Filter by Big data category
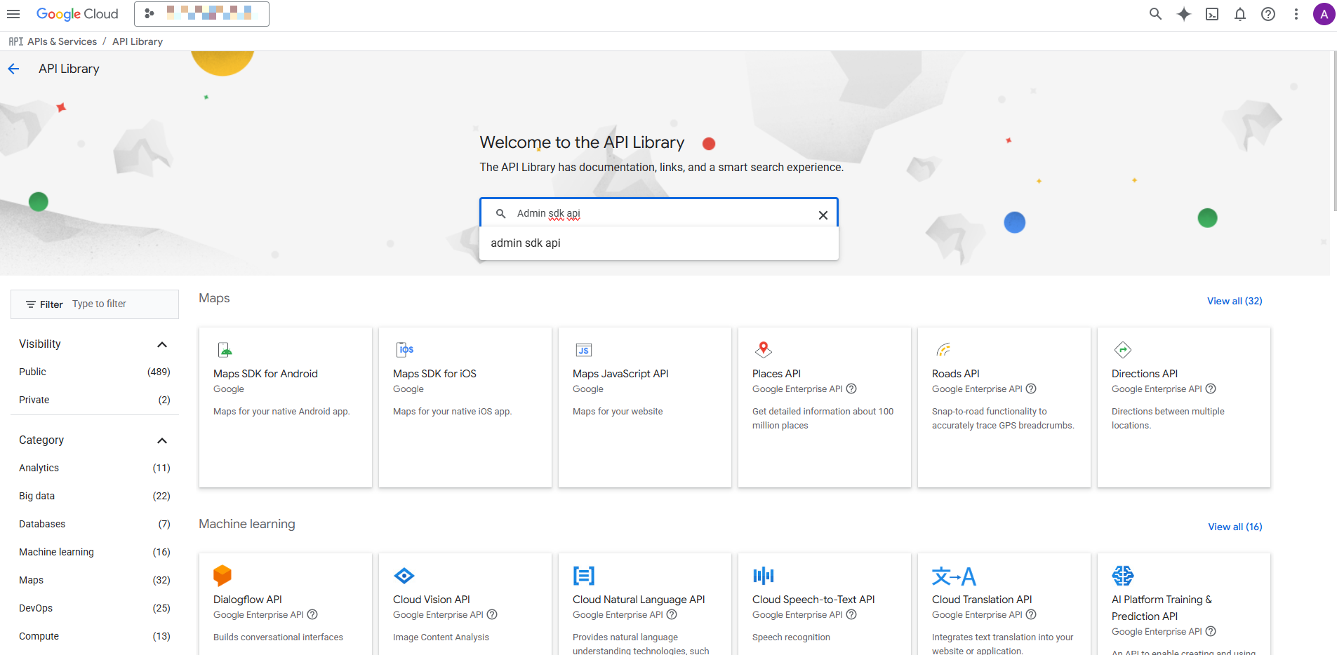Image resolution: width=1337 pixels, height=655 pixels. point(95,496)
